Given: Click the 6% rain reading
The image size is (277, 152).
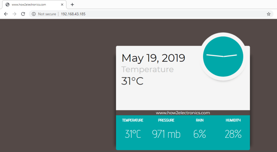Looking at the screenshot, I should [200, 134].
